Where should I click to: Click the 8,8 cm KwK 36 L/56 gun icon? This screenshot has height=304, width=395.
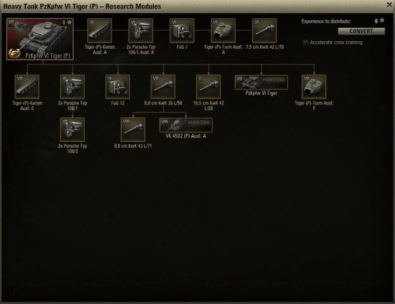pyautogui.click(x=163, y=87)
